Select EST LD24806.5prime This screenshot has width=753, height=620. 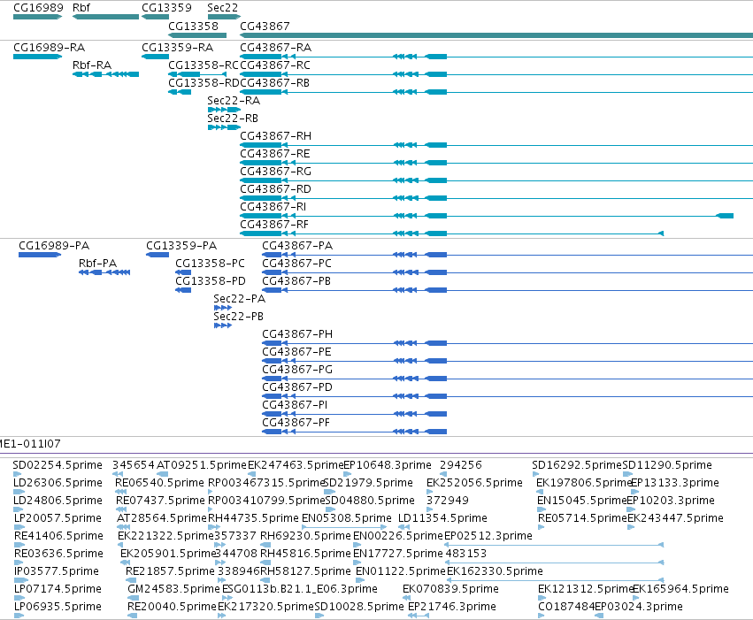58,501
